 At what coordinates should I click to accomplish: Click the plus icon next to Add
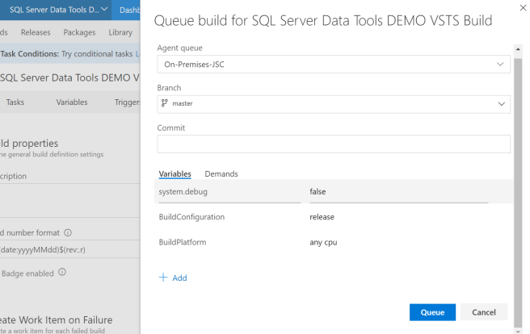(x=163, y=278)
